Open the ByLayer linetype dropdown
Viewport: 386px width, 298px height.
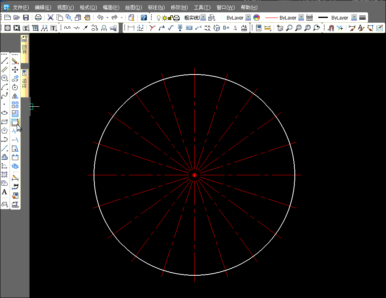coord(301,18)
